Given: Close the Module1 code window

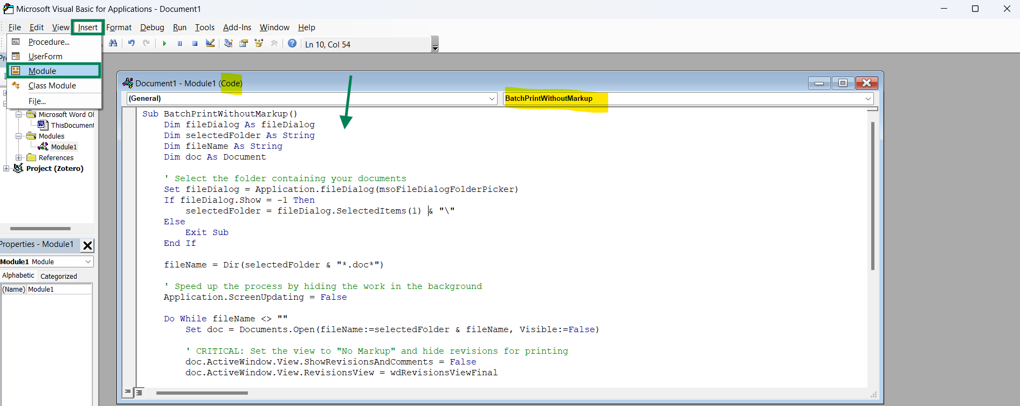Looking at the screenshot, I should tap(866, 83).
